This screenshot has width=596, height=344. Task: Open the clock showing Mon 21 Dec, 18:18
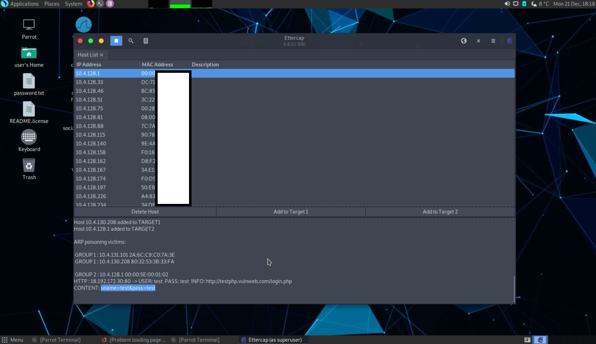[x=574, y=4]
